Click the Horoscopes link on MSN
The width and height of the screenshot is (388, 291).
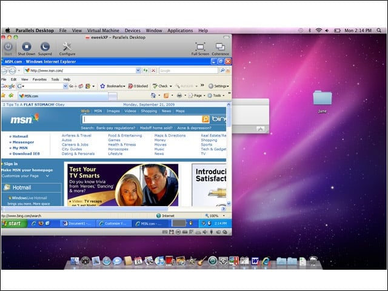pyautogui.click(x=118, y=149)
